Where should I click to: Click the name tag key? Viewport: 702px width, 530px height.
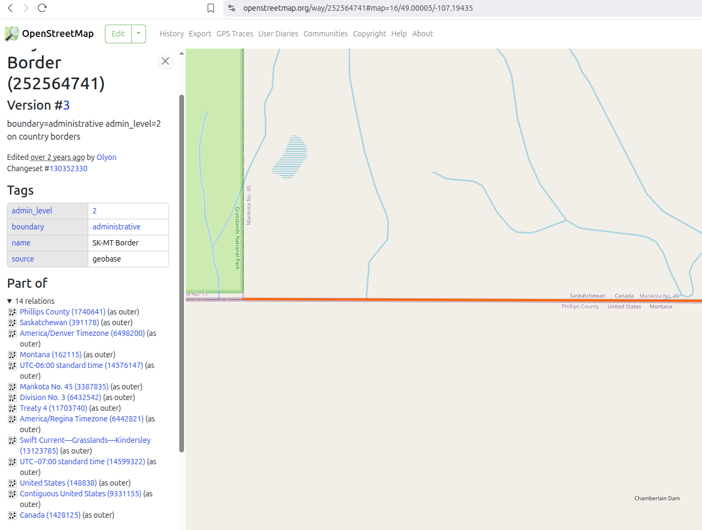pyautogui.click(x=21, y=243)
